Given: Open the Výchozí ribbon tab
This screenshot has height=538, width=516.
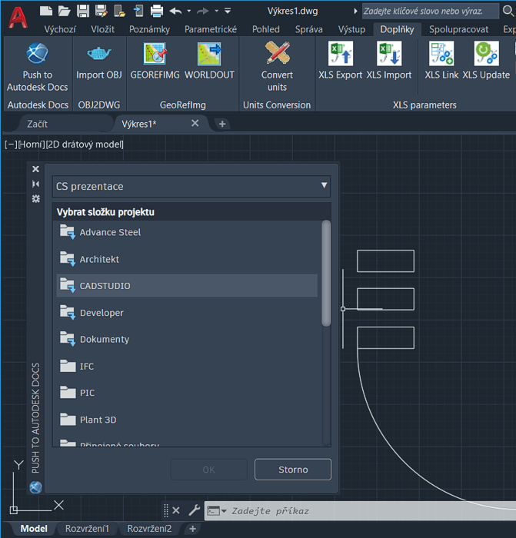Looking at the screenshot, I should coord(60,29).
